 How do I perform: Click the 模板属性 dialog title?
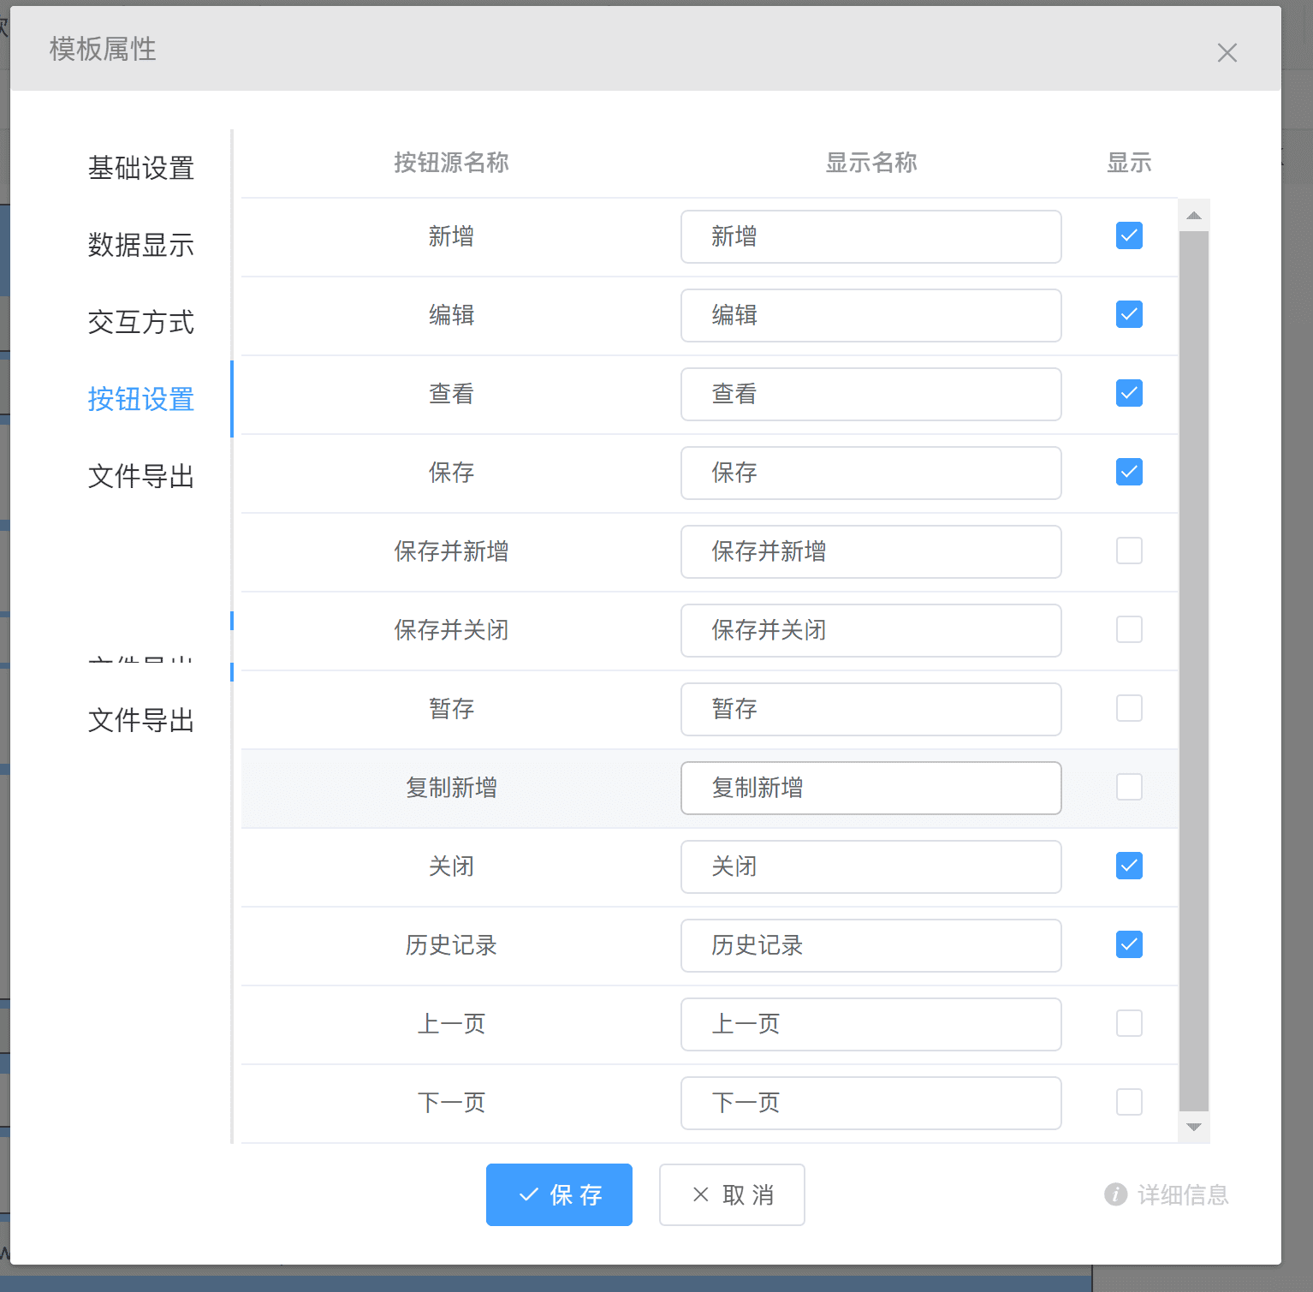pos(103,50)
